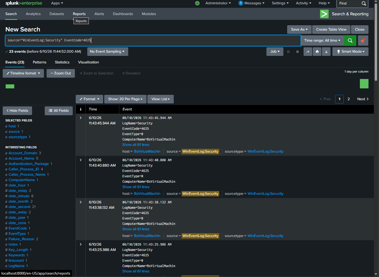Open the Messages notification badge
This screenshot has width=379, height=277.
[241, 3]
